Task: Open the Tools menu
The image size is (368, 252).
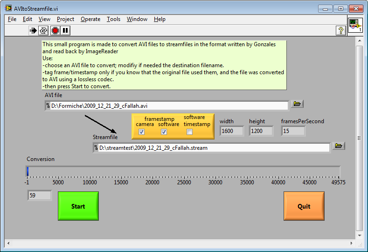Action: coord(113,19)
